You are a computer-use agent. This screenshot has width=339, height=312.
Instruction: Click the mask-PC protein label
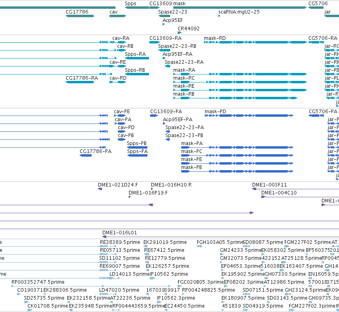(x=192, y=151)
